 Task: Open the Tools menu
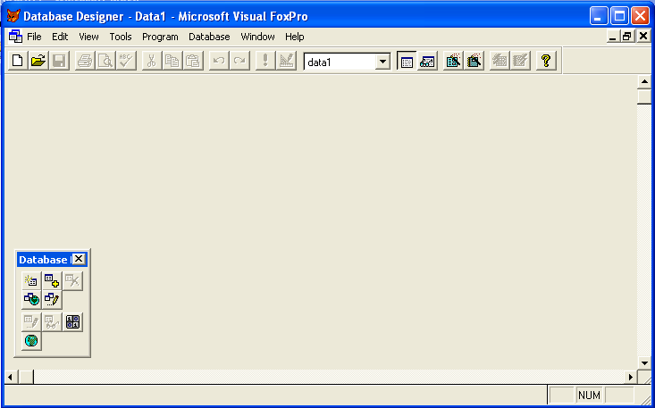tap(121, 37)
